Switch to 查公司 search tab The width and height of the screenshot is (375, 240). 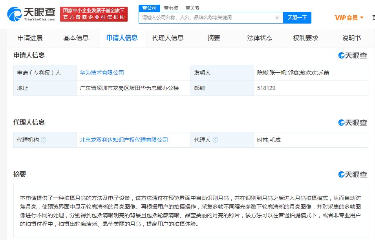pos(149,8)
